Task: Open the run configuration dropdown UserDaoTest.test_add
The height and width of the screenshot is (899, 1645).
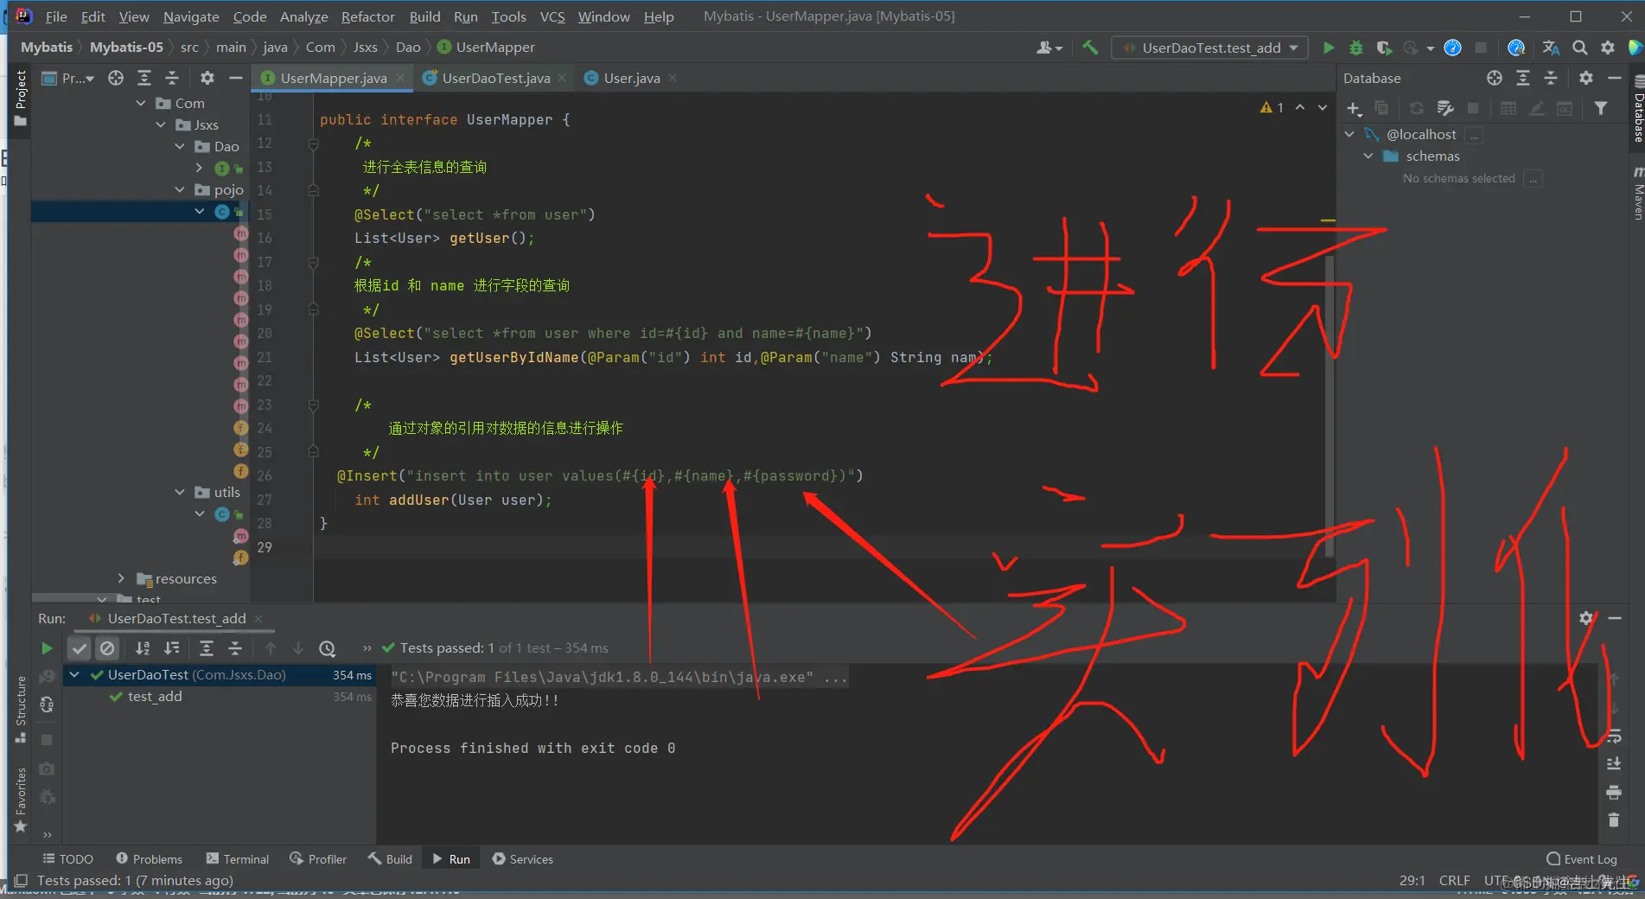Action: coord(1208,48)
